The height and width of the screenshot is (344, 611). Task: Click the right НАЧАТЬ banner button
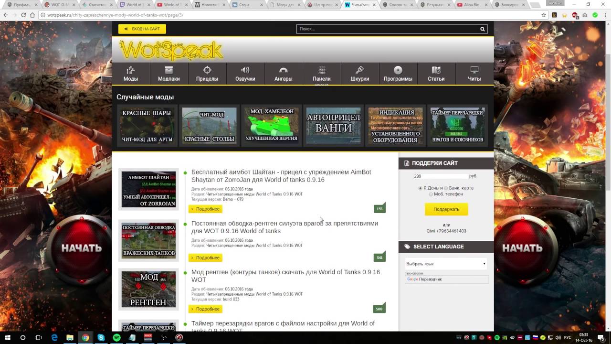click(522, 248)
